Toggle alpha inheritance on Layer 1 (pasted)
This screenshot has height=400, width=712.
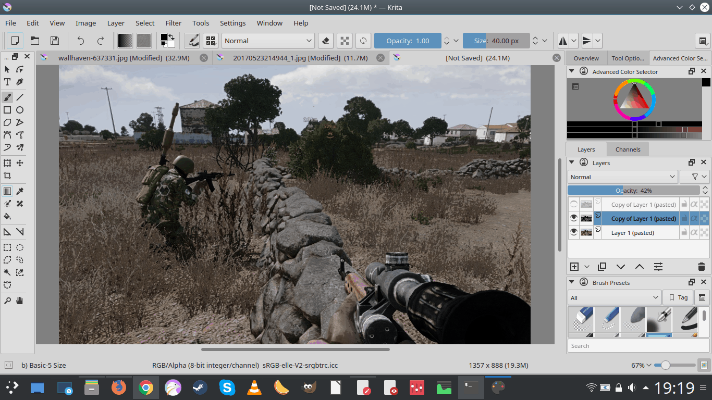694,233
